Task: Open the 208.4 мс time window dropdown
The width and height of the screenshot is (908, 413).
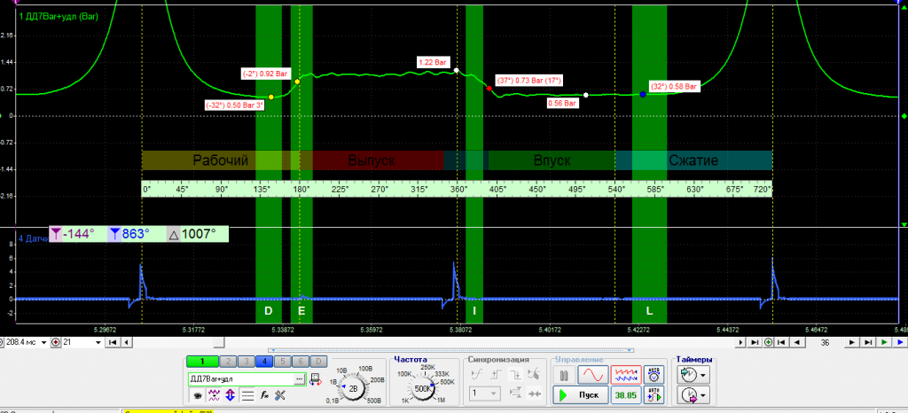Action: point(43,342)
